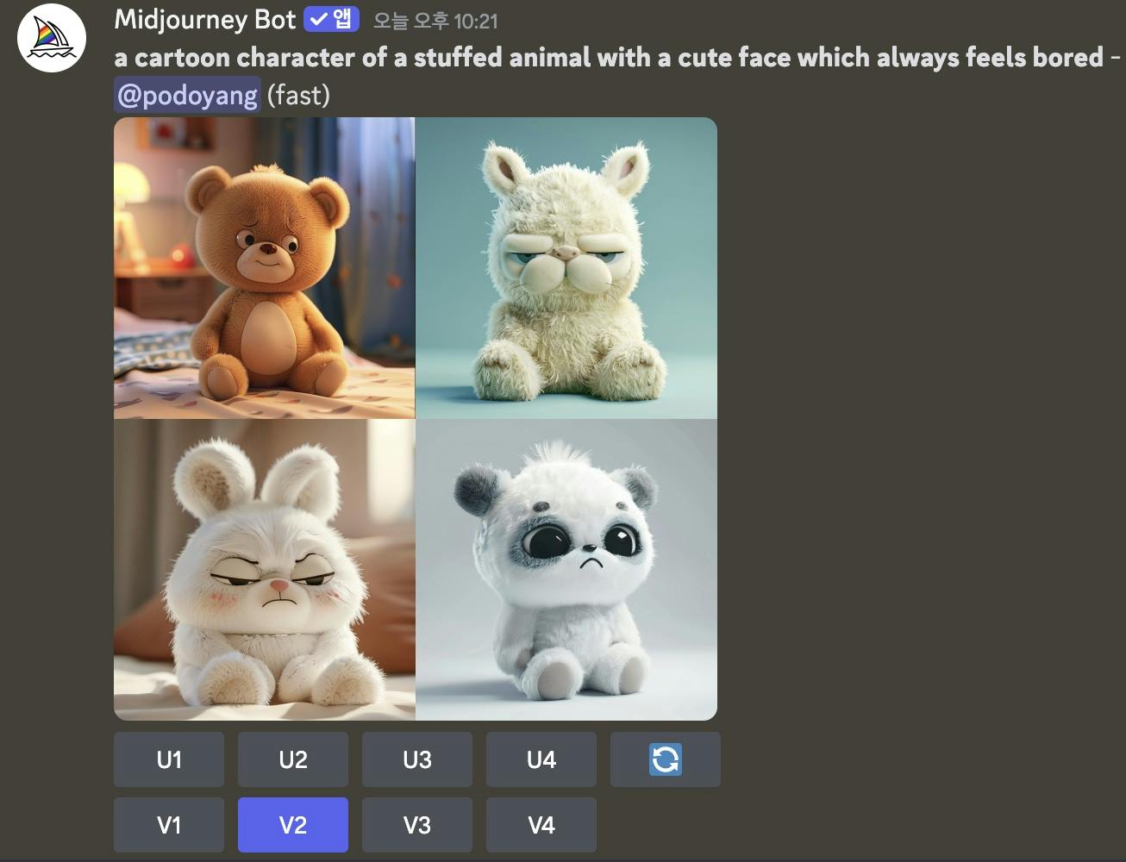1126x862 pixels.
Task: Upscale second image with U2 button
Action: [x=293, y=759]
